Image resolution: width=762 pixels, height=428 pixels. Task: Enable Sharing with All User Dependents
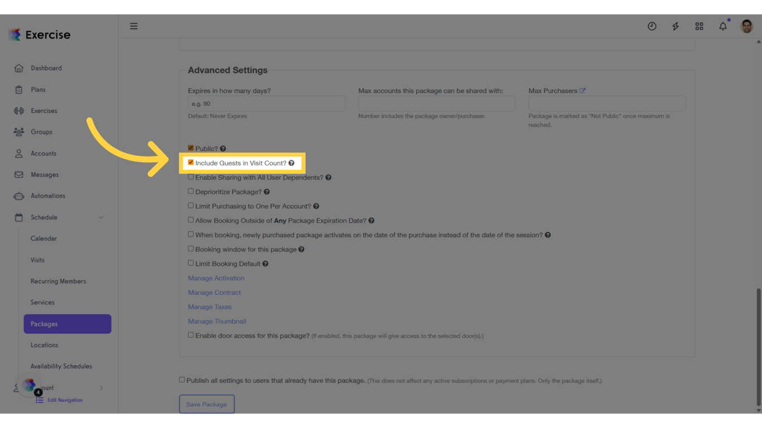pyautogui.click(x=190, y=177)
